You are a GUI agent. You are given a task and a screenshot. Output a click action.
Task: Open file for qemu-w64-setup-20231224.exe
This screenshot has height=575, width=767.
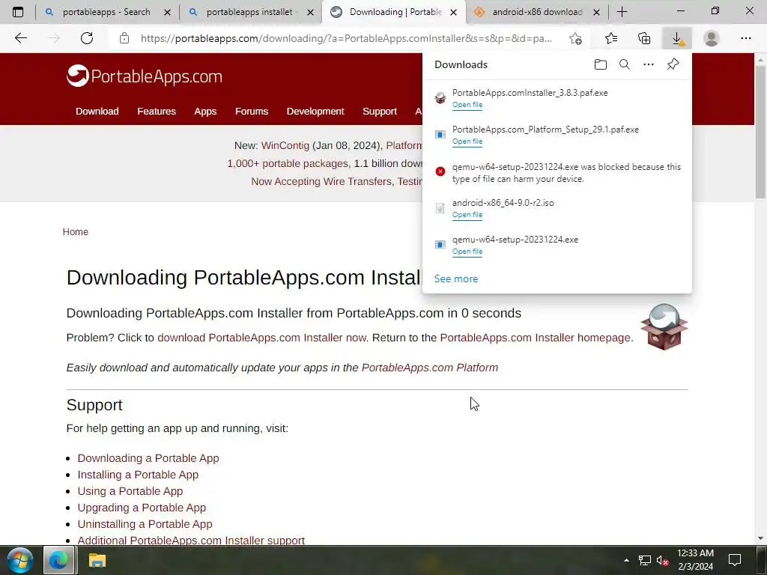click(467, 252)
